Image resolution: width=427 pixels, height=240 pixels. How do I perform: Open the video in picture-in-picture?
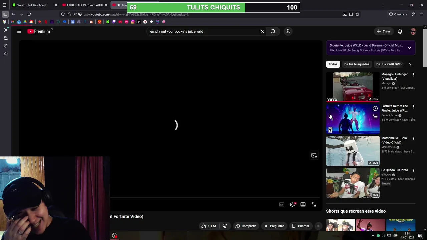314,155
